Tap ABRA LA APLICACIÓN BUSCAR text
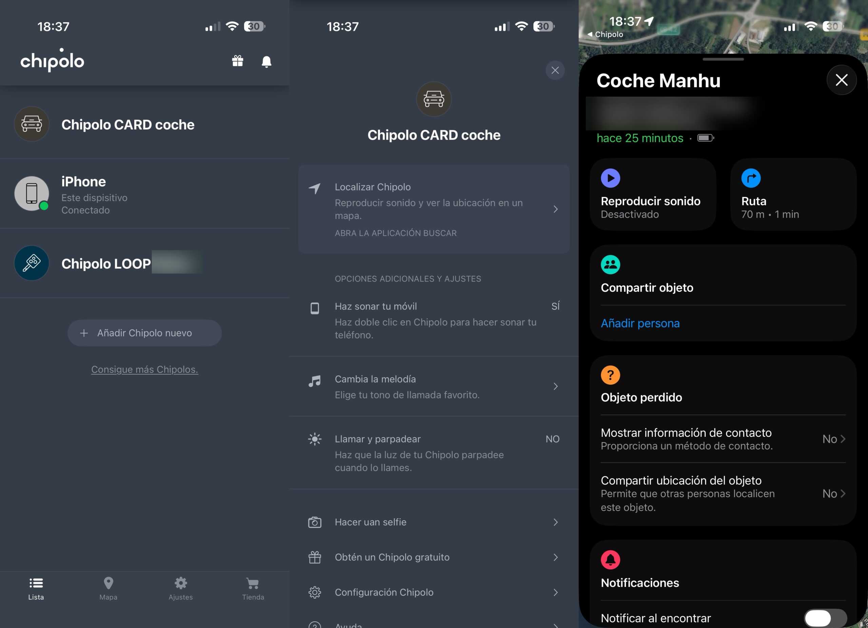The width and height of the screenshot is (868, 628). pyautogui.click(x=395, y=233)
